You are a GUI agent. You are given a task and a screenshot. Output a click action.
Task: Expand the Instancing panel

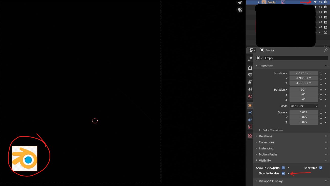click(256, 148)
